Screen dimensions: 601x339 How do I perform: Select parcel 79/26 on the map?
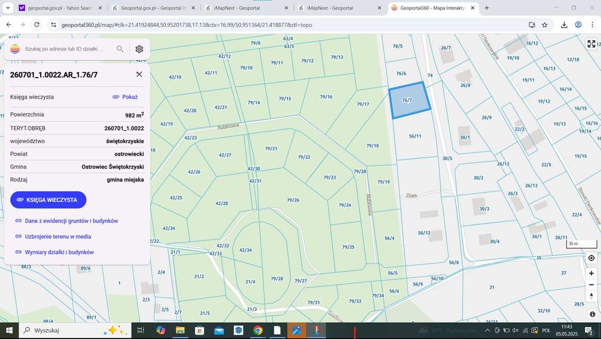point(293,200)
